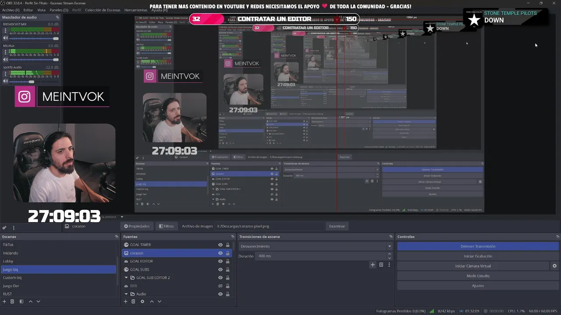
Task: Click Iniciar Grabación button
Action: 478,256
